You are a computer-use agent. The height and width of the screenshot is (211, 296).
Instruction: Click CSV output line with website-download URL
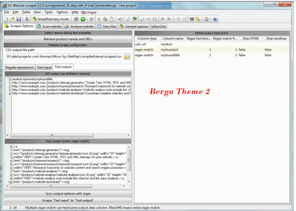(72, 94)
